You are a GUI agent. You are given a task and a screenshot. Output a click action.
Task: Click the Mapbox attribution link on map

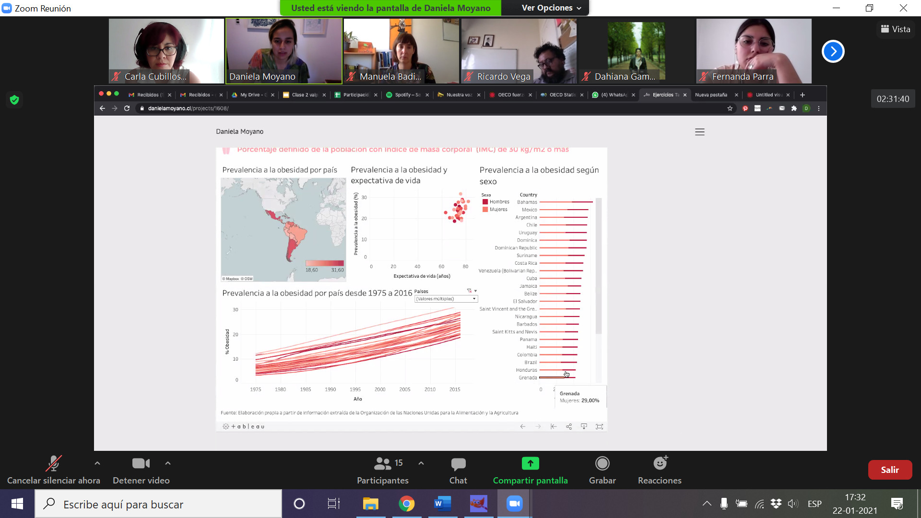point(231,279)
